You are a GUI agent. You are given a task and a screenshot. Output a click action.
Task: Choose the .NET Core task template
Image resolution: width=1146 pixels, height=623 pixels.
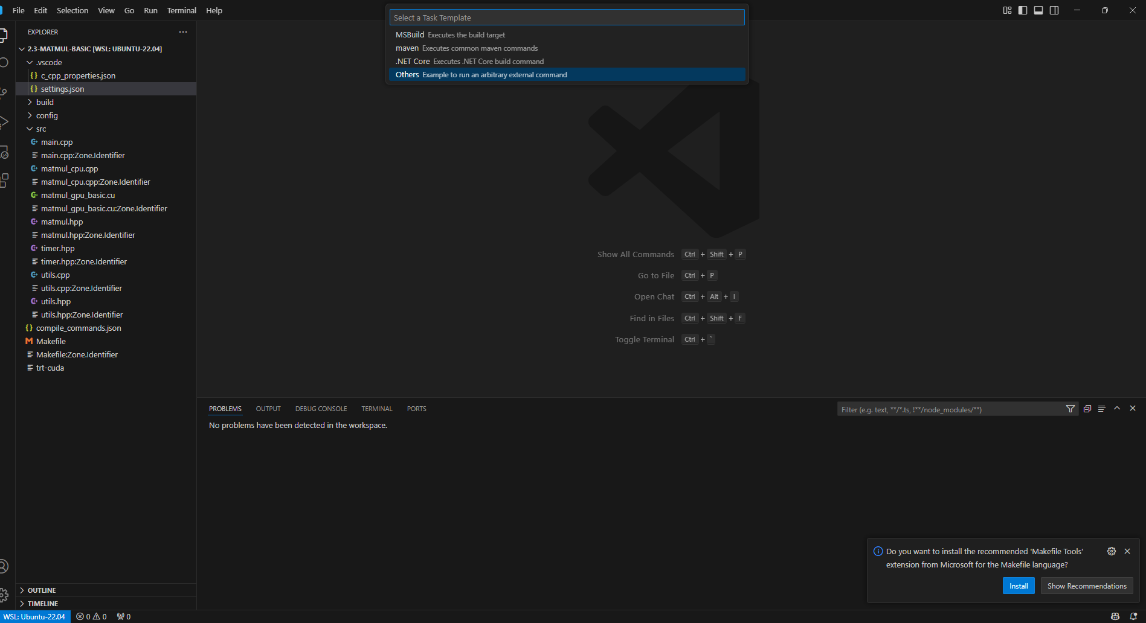pos(567,62)
